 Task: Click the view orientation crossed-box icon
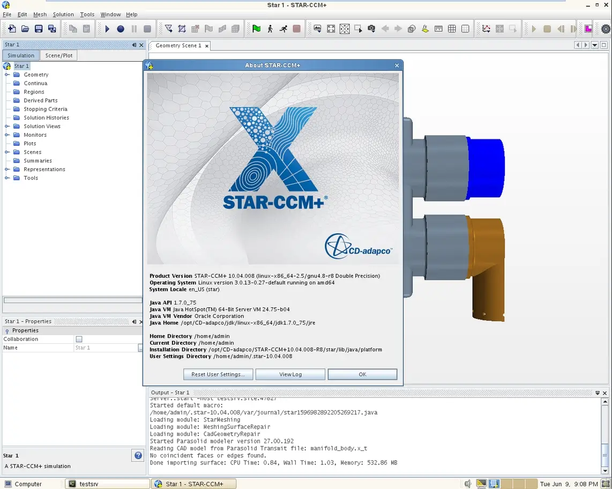[x=345, y=28]
